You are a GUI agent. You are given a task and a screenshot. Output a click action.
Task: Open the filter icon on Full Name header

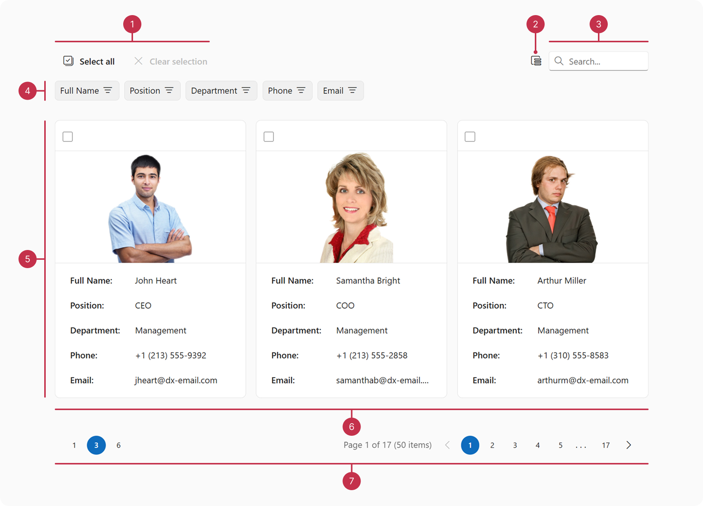point(108,90)
